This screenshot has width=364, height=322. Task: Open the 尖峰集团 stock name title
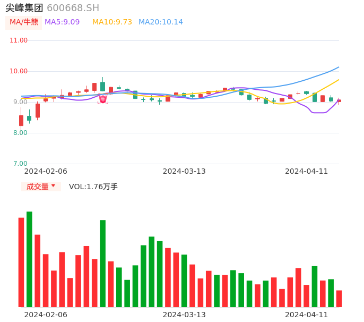click(24, 8)
